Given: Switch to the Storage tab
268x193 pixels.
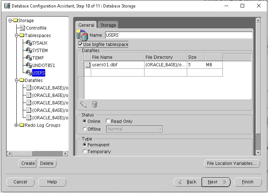Looking at the screenshot, I should pyautogui.click(x=108, y=25).
